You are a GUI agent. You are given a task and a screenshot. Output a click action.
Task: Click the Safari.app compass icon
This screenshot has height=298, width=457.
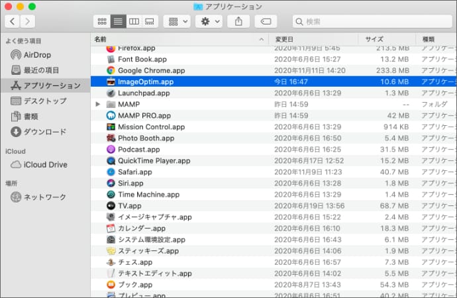[111, 172]
